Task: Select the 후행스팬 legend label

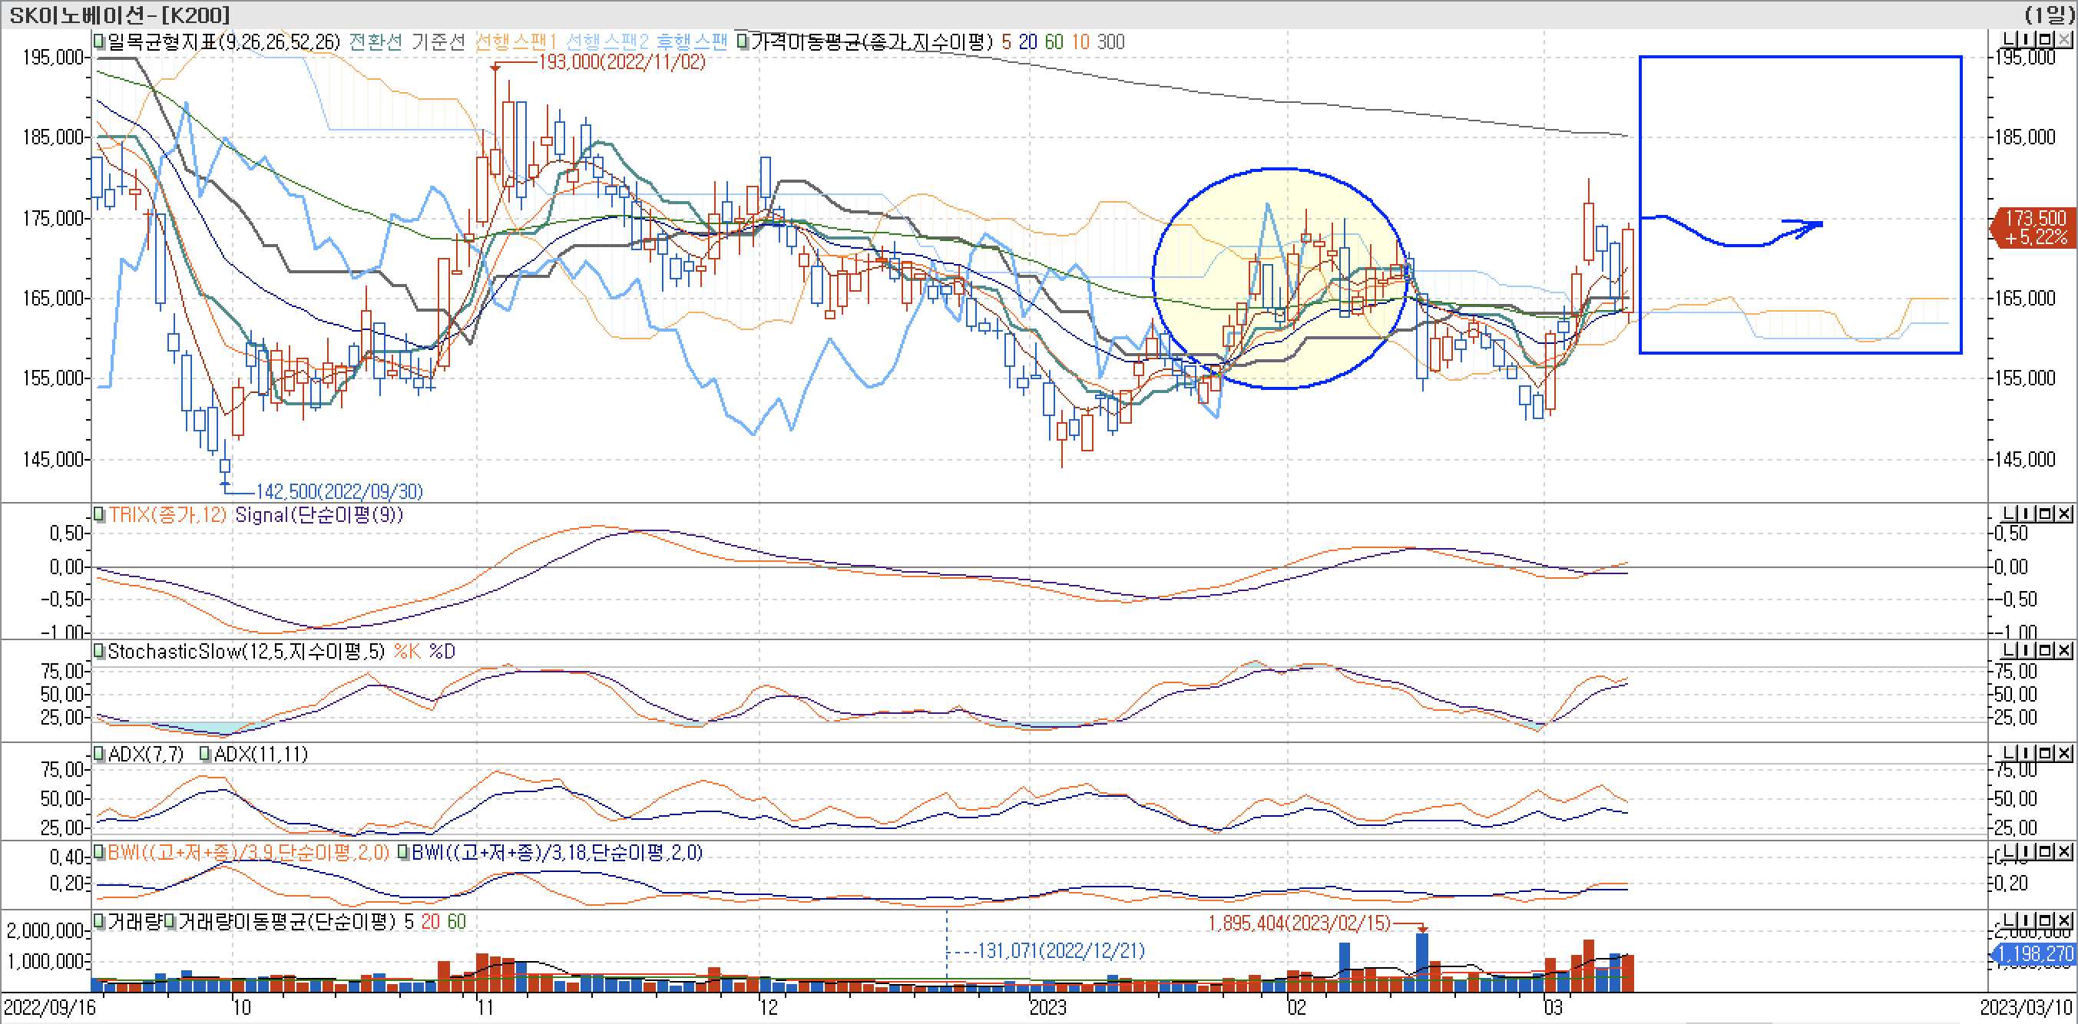Action: (x=692, y=41)
